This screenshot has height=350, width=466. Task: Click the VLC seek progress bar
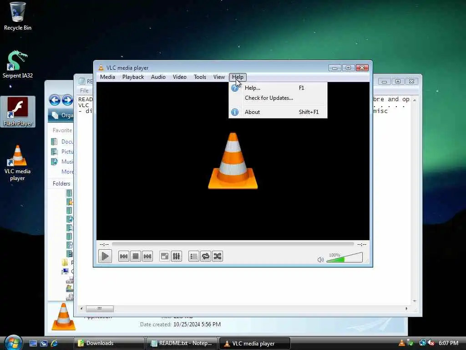click(233, 244)
